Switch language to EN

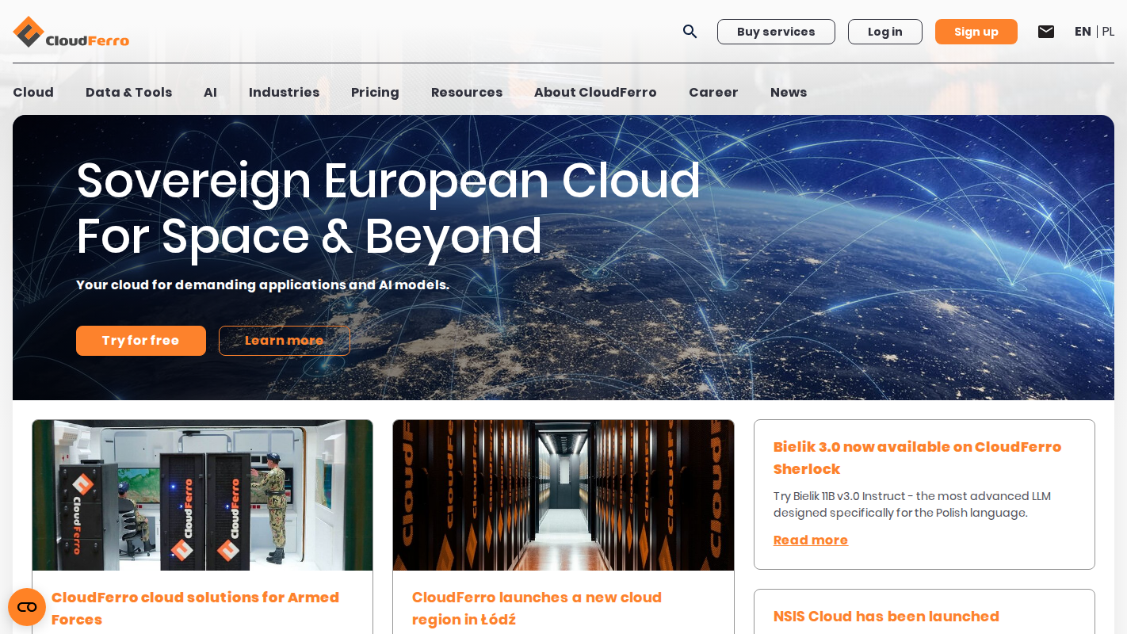point(1083,32)
